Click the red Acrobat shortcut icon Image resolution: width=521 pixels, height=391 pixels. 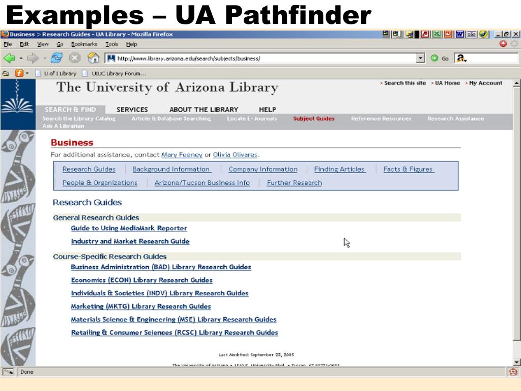click(x=425, y=34)
